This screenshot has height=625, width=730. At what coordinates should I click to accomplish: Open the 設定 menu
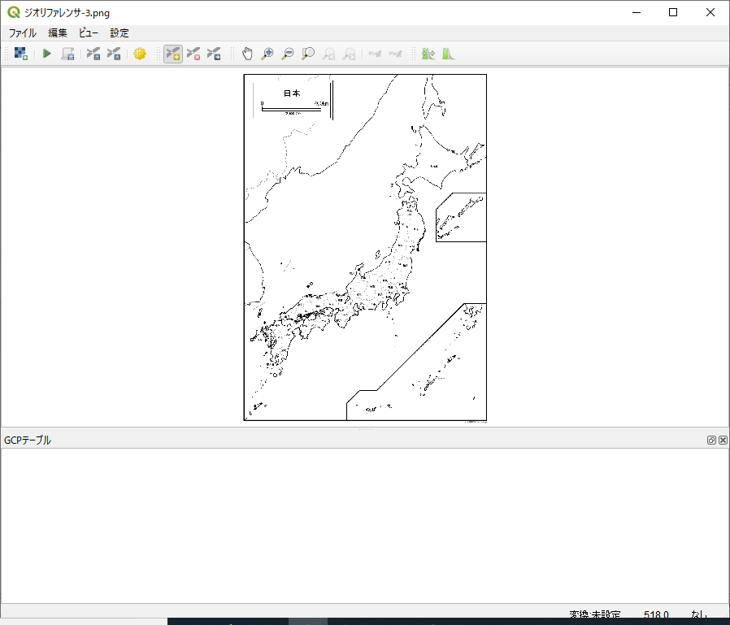coord(119,33)
